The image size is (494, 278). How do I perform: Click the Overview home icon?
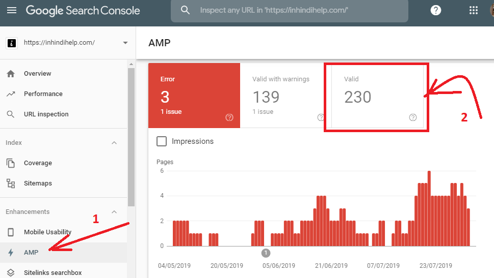[x=11, y=74]
